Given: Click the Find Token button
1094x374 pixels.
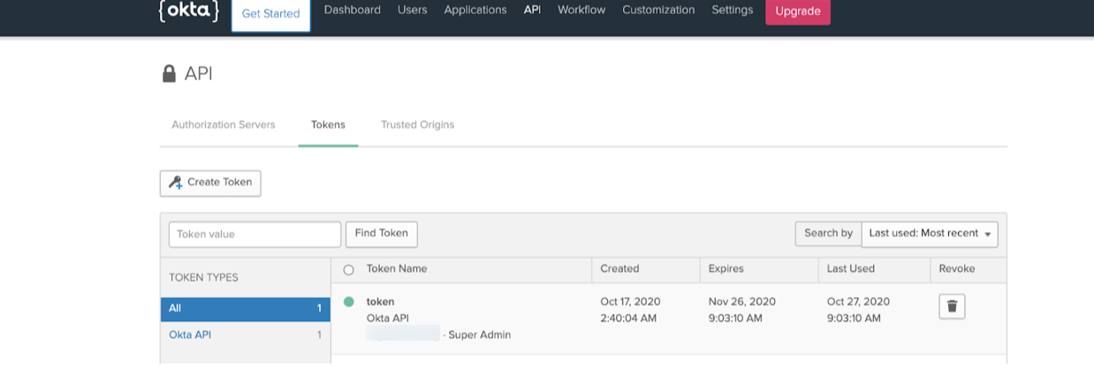Looking at the screenshot, I should pos(382,234).
